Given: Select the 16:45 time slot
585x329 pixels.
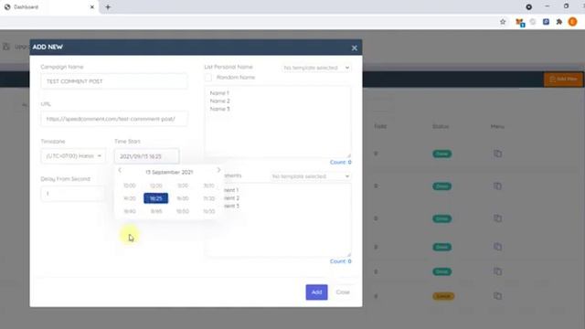Looking at the screenshot, I should tap(156, 211).
